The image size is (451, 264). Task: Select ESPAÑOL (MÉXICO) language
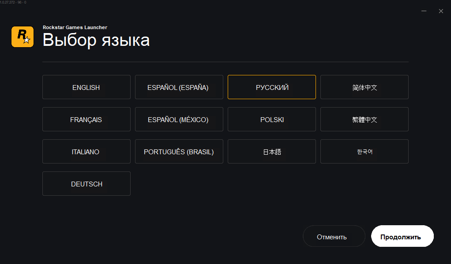179,119
